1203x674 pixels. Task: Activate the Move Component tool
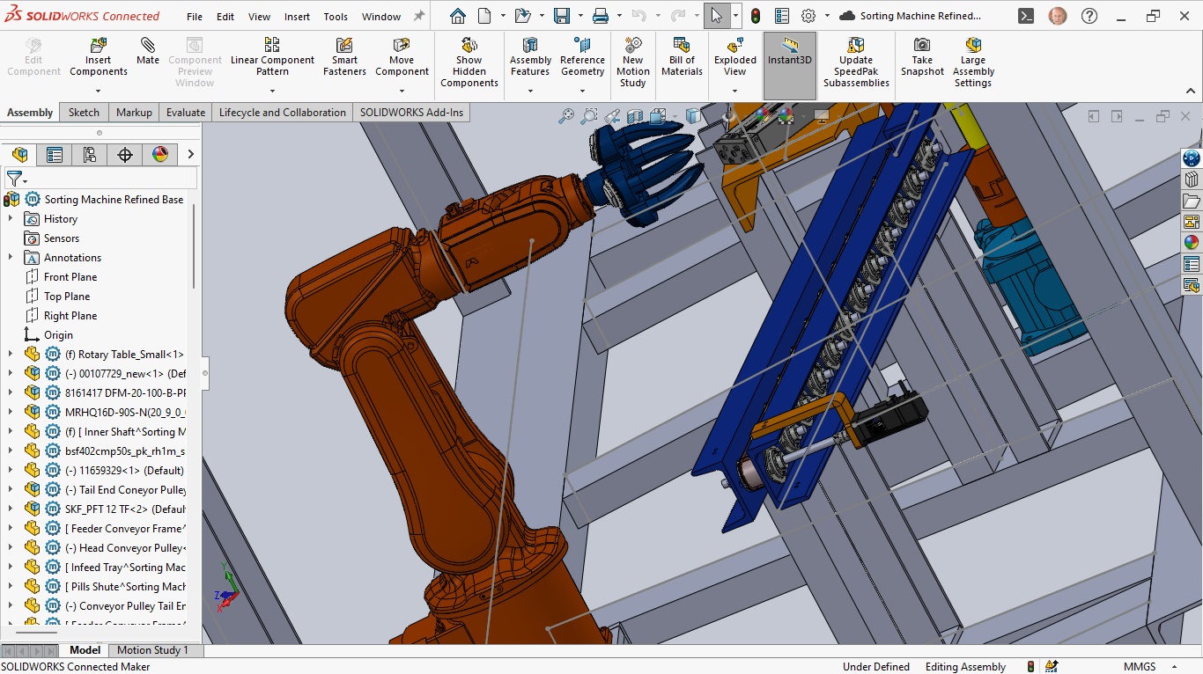(402, 58)
